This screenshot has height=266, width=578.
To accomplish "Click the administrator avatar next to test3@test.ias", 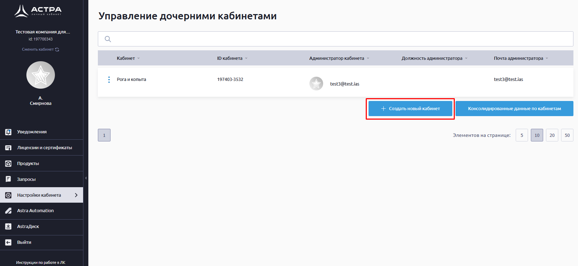I will coord(316,84).
